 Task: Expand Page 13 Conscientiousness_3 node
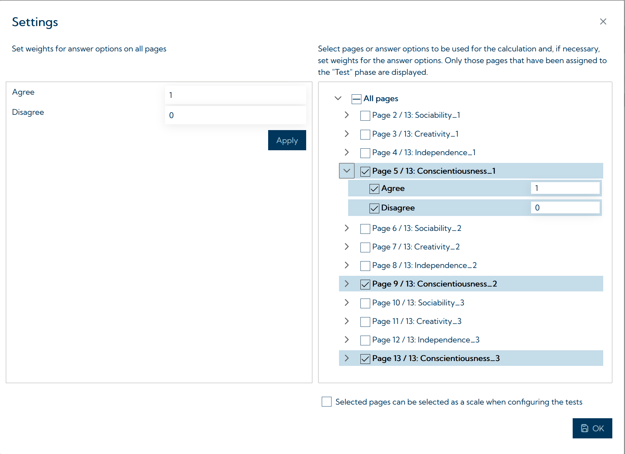(347, 358)
